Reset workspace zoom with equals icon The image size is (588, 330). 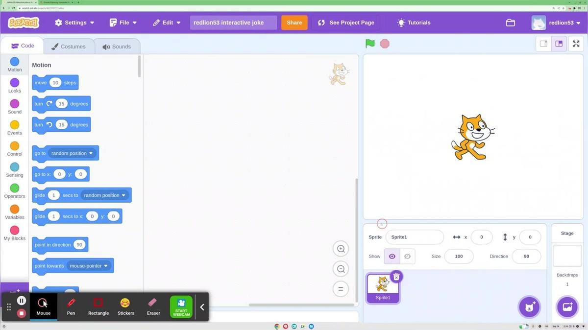tap(341, 288)
